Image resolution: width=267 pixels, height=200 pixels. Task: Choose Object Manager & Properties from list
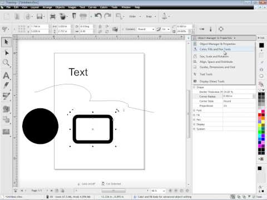pyautogui.click(x=224, y=44)
